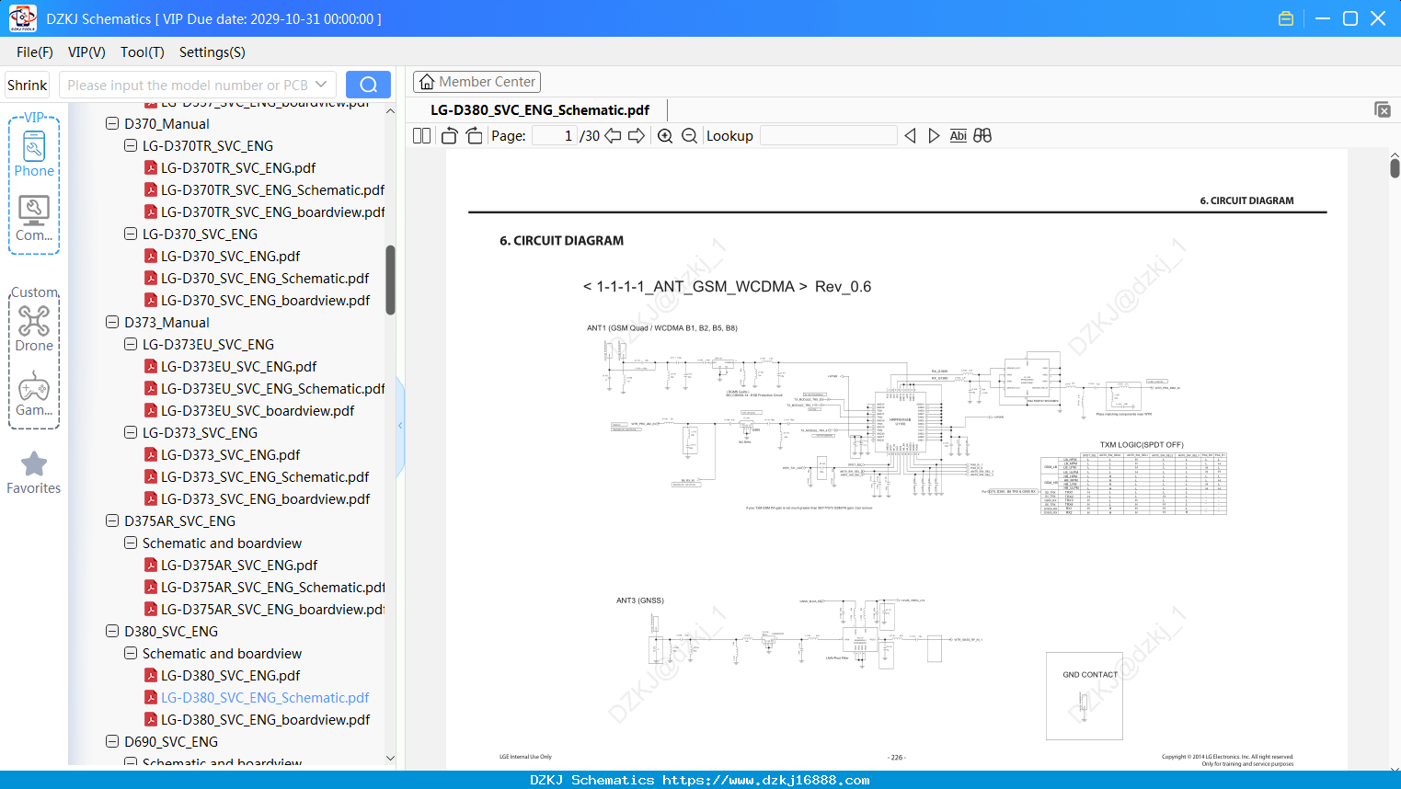This screenshot has width=1401, height=789.
Task: Collapse the D370_Manual folder
Action: point(112,123)
